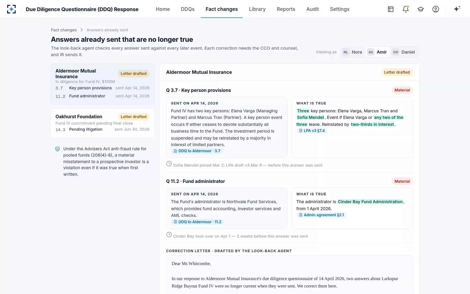The image size is (470, 294).
Task: Click the app logo icon
Action: pyautogui.click(x=11, y=9)
